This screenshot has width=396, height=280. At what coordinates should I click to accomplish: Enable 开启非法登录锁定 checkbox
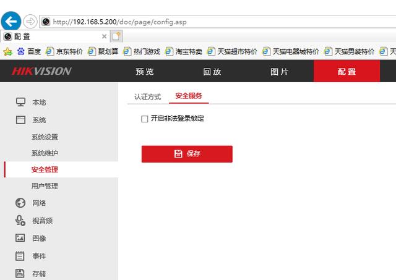(x=144, y=119)
